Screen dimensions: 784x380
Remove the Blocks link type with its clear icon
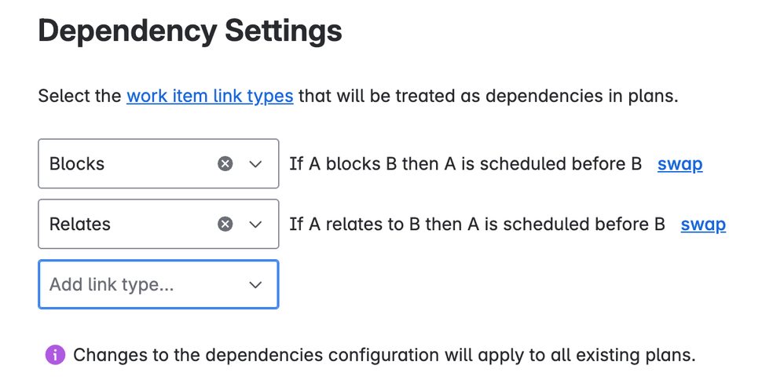click(x=225, y=163)
